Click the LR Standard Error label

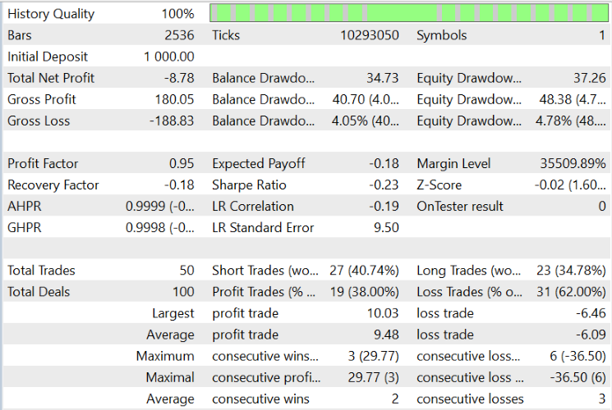(263, 228)
